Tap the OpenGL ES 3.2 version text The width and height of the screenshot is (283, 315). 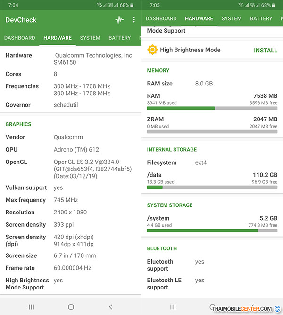pyautogui.click(x=86, y=162)
